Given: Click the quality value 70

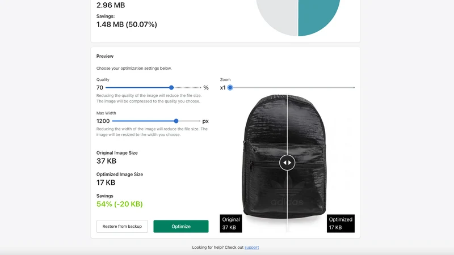Looking at the screenshot, I should (x=100, y=88).
